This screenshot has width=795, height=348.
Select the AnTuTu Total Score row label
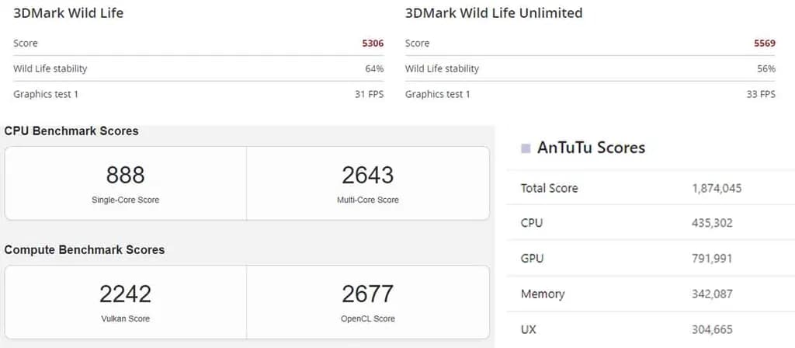pyautogui.click(x=549, y=188)
